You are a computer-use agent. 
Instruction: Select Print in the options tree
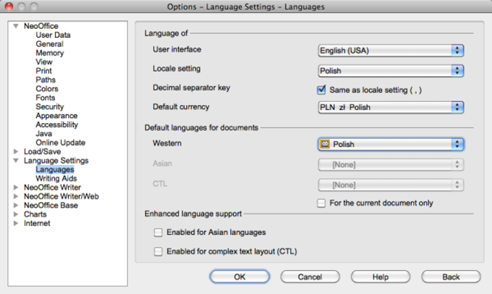43,71
